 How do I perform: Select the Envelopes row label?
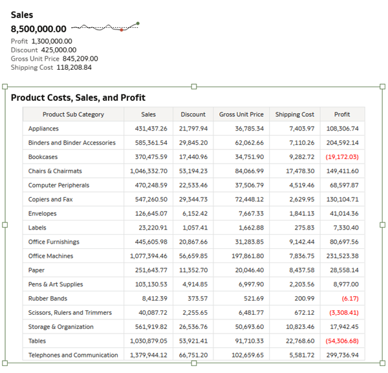pyautogui.click(x=42, y=213)
